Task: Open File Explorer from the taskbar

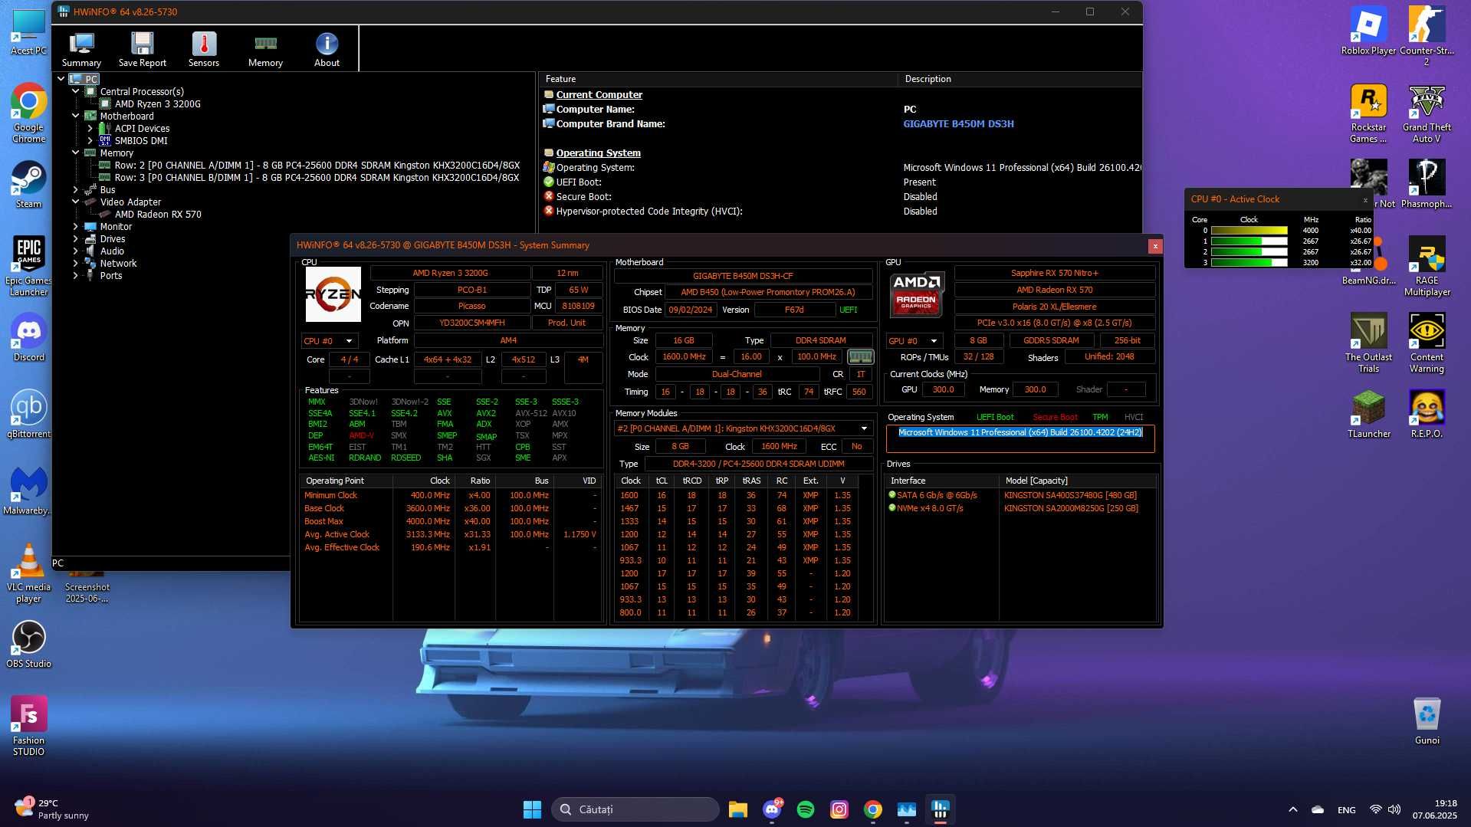Action: tap(737, 809)
